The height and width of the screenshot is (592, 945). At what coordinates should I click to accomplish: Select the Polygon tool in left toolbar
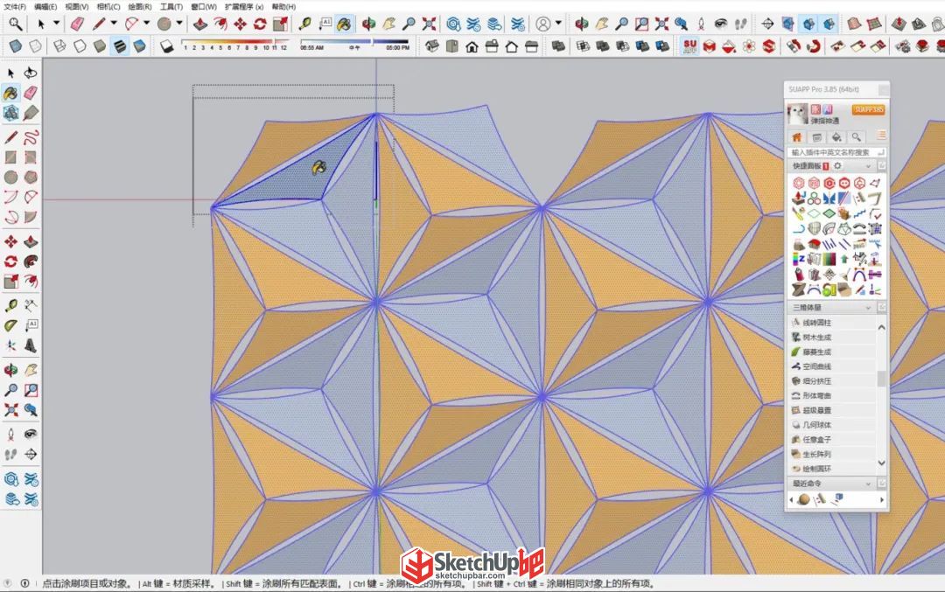31,178
